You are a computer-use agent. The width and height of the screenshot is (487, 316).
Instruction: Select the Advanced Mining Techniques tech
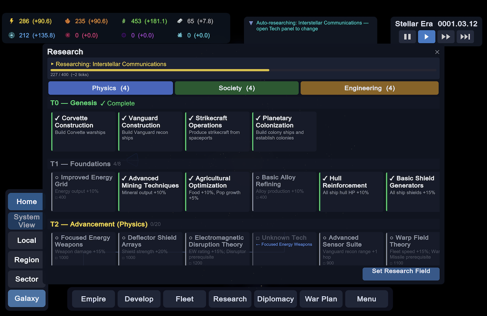tap(151, 191)
